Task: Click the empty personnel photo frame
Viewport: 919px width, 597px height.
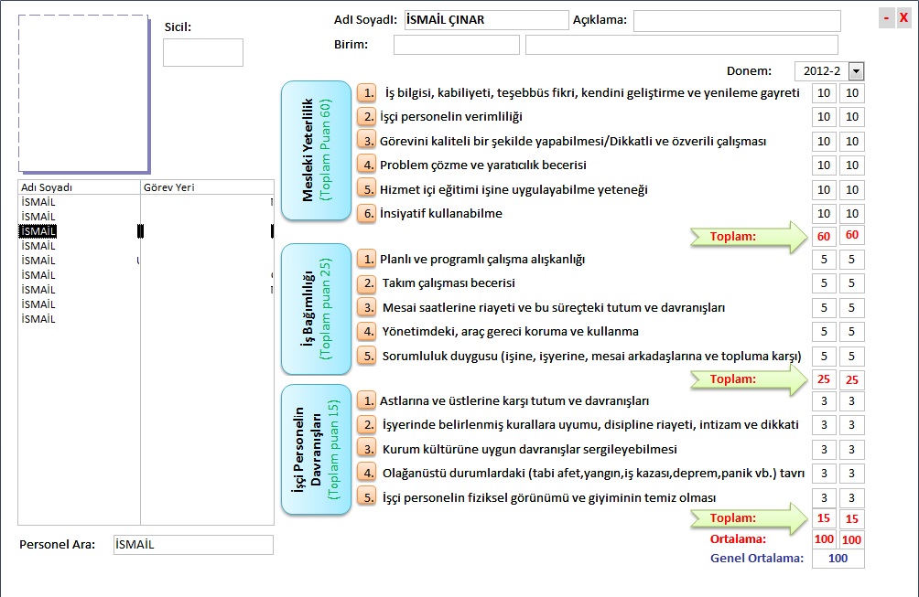Action: click(x=83, y=93)
